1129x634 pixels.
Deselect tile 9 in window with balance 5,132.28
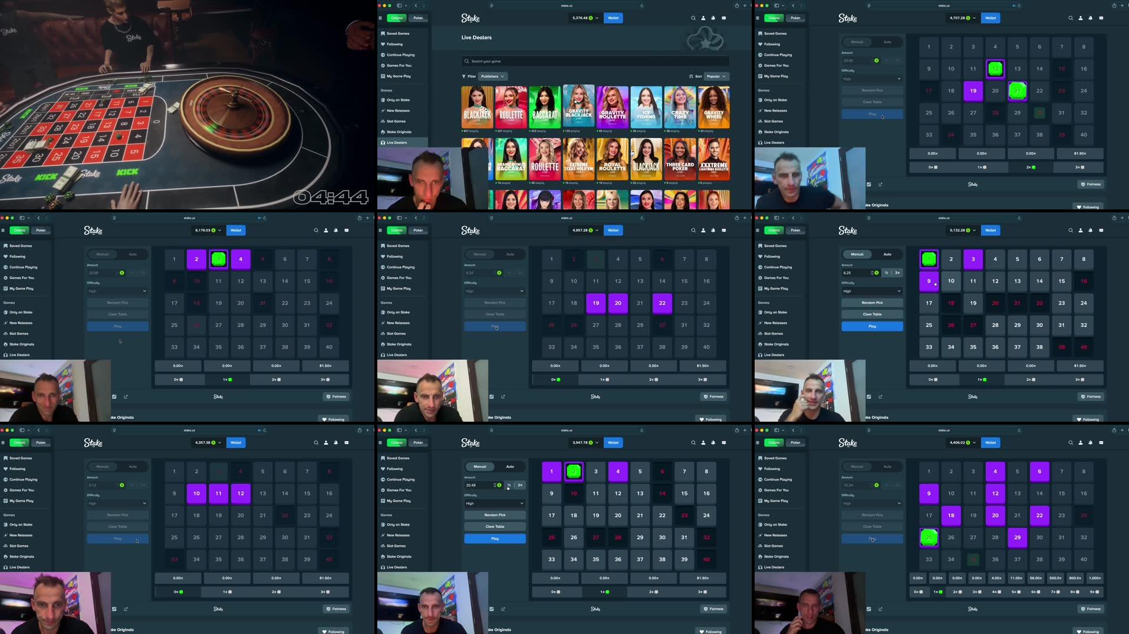[x=929, y=281]
